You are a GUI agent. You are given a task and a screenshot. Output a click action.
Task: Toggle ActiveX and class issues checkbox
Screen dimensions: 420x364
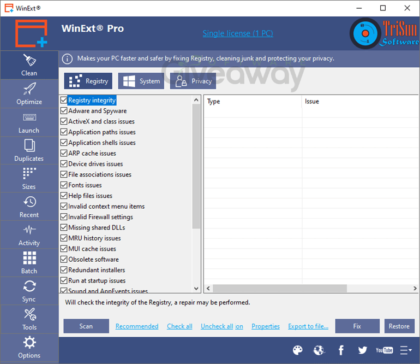tap(64, 121)
